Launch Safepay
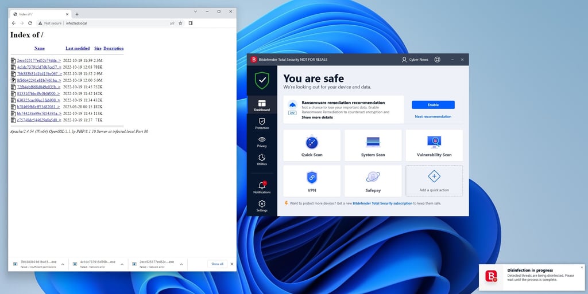588x294 pixels. (x=373, y=181)
